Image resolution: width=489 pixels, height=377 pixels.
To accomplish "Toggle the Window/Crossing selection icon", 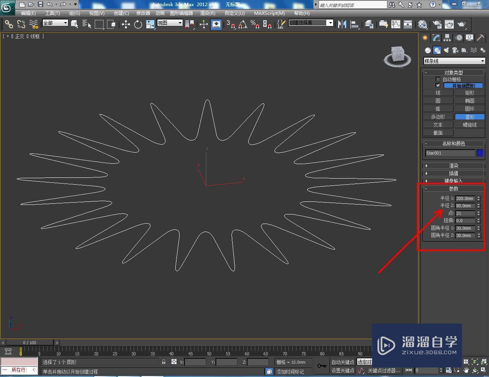I will pyautogui.click(x=111, y=24).
